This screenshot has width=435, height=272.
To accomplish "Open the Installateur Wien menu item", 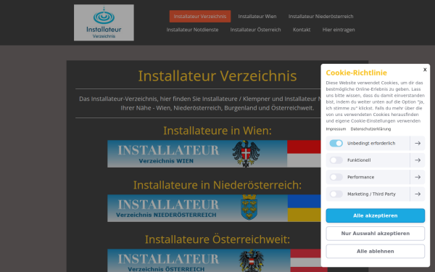I will pos(257,17).
